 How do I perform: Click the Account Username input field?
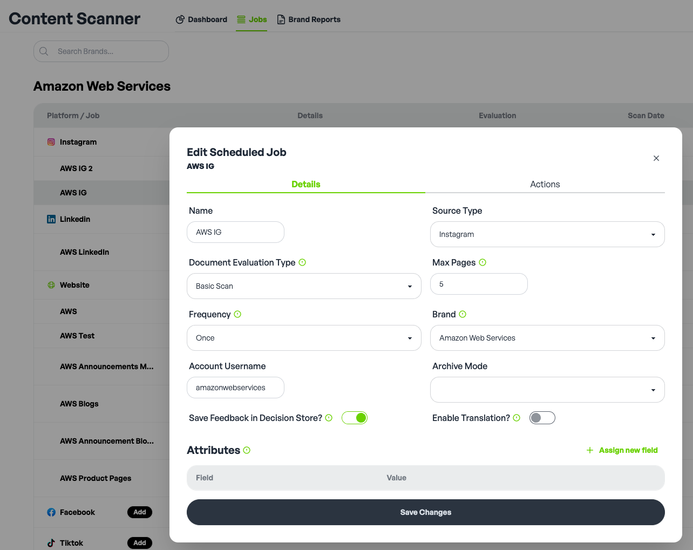point(235,388)
